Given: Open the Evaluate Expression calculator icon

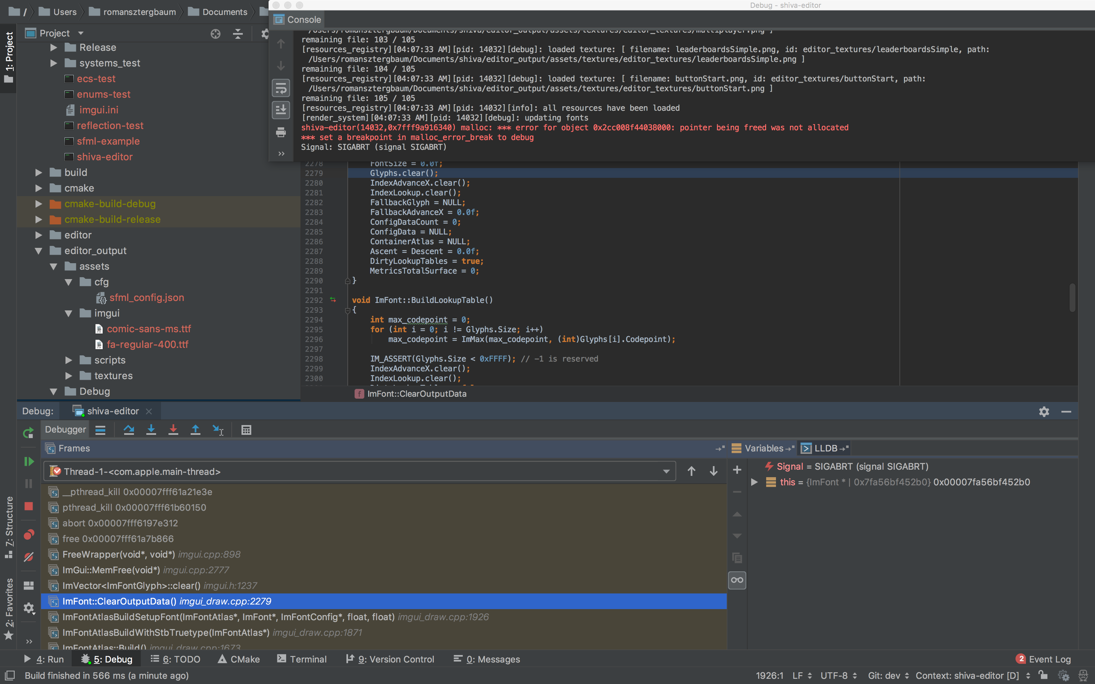Looking at the screenshot, I should click(246, 430).
